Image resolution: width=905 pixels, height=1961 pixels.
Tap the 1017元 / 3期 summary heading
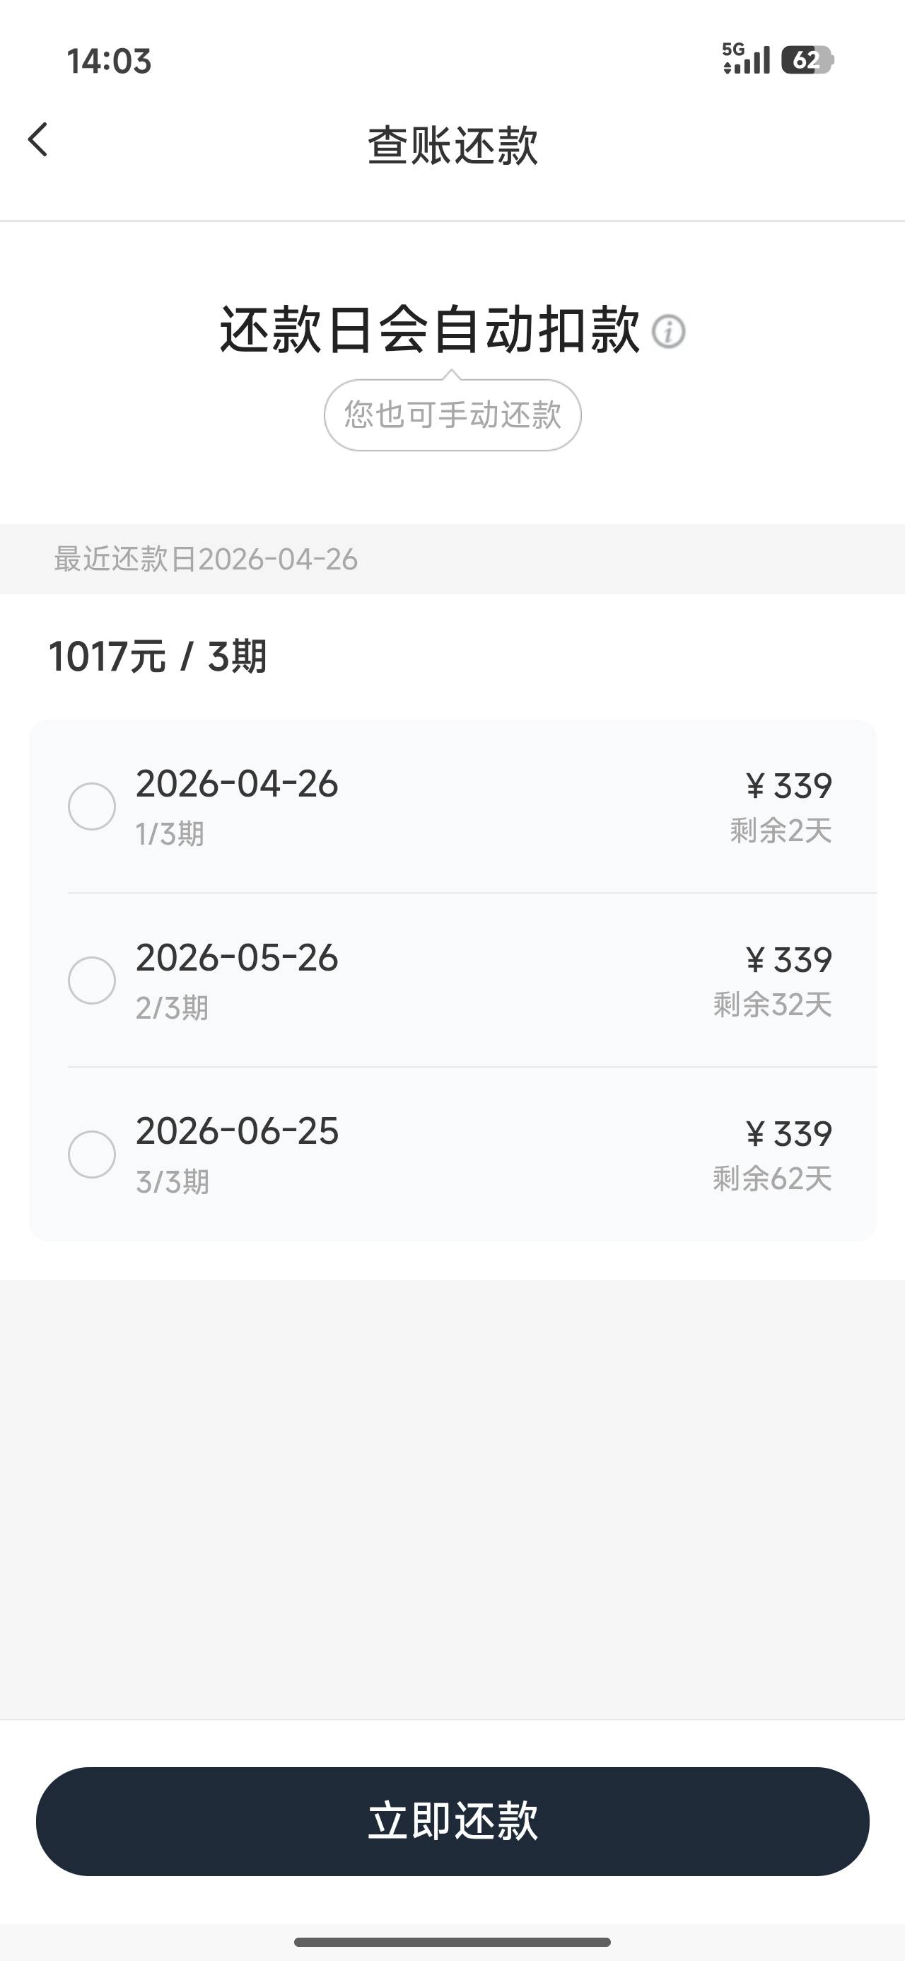[x=158, y=656]
